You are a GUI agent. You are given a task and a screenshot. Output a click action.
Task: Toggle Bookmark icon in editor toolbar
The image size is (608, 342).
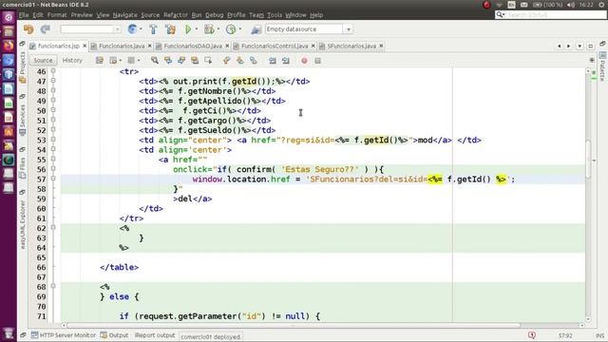point(254,61)
